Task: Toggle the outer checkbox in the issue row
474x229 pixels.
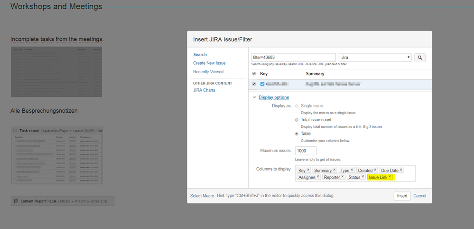Action: [x=254, y=84]
